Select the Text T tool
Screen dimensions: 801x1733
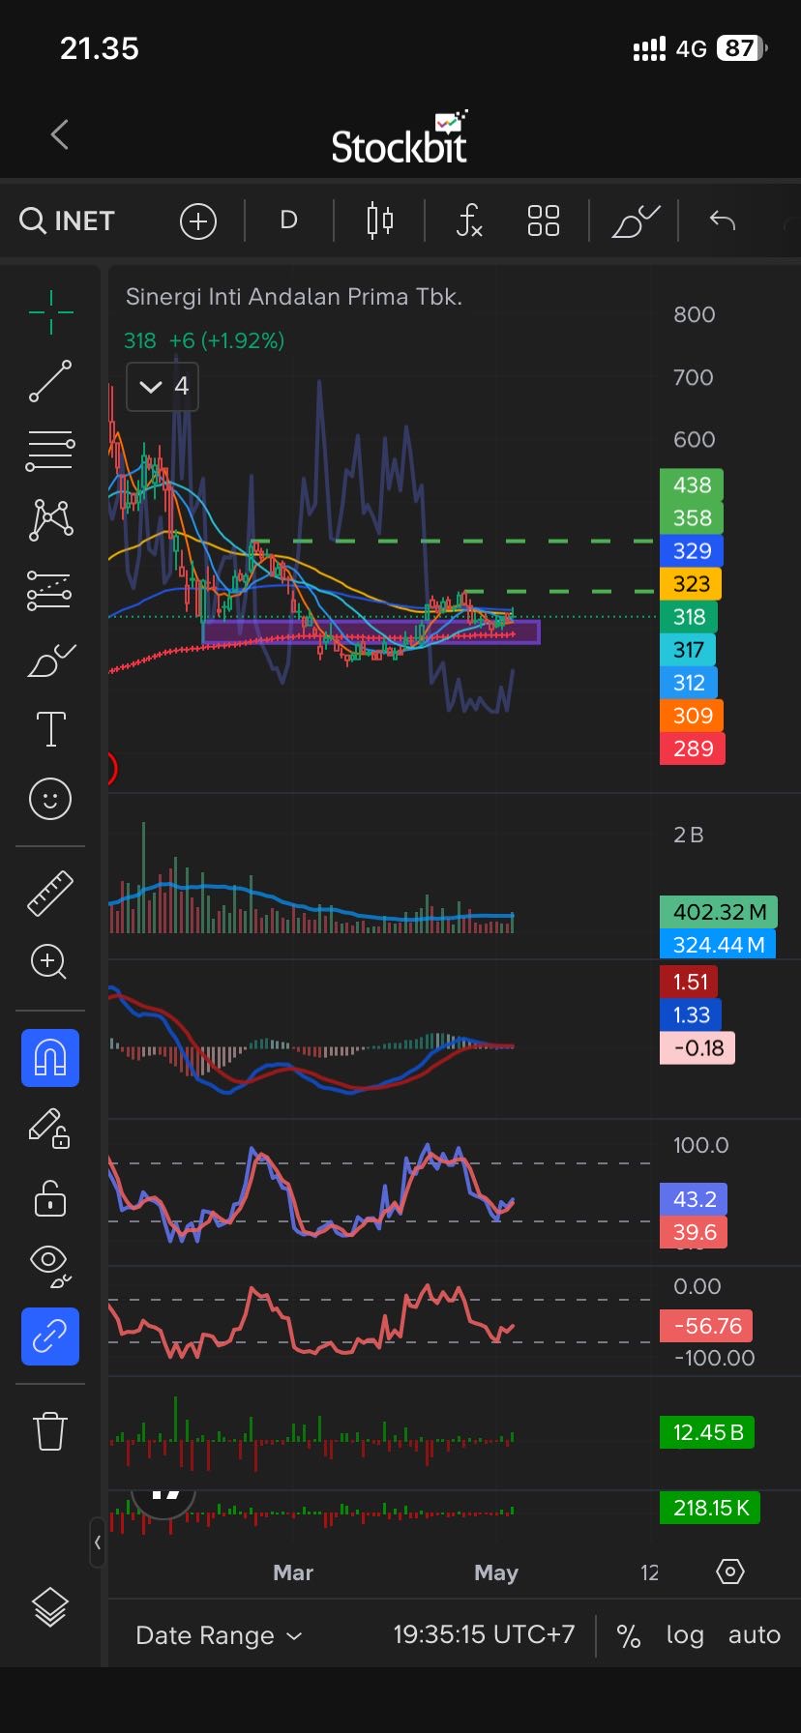[50, 729]
